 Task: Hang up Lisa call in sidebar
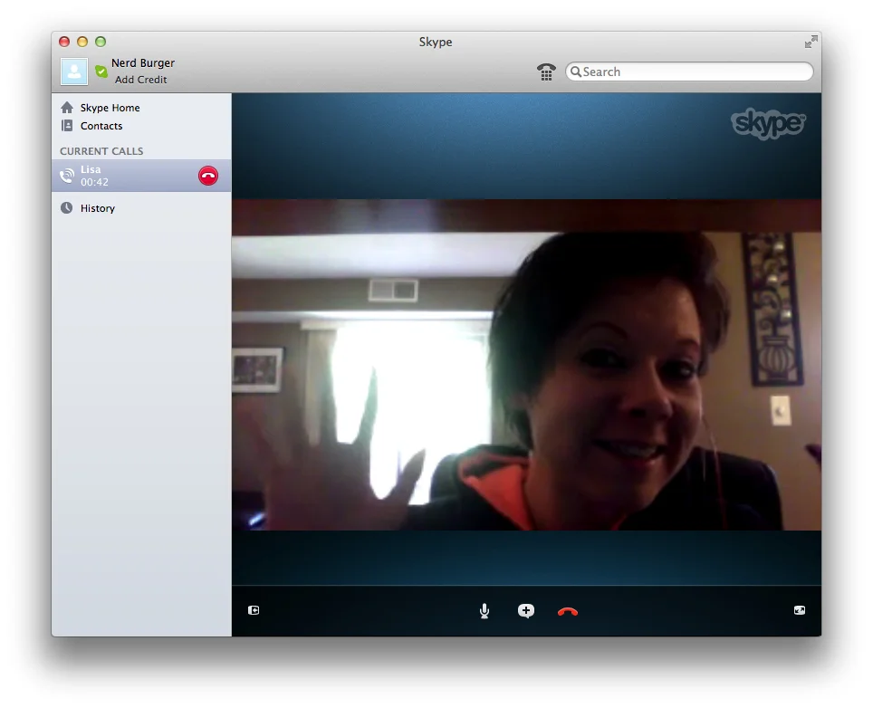pos(208,176)
